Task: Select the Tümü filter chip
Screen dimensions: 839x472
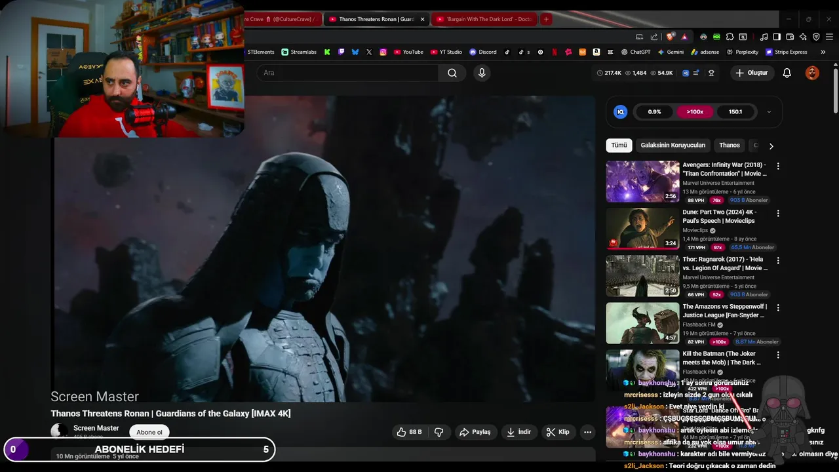Action: (x=619, y=146)
